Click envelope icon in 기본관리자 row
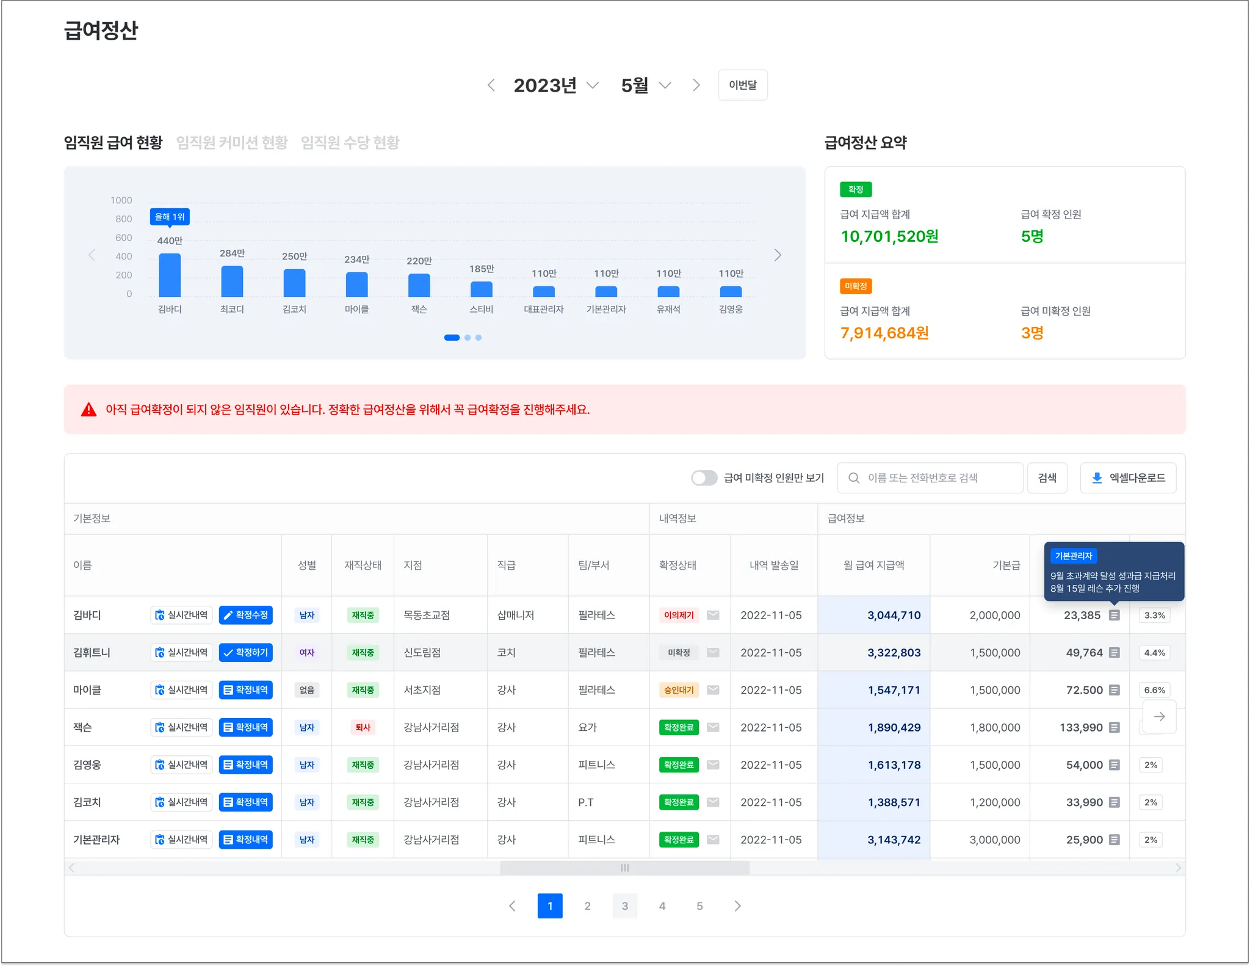This screenshot has width=1250, height=966. pyautogui.click(x=712, y=840)
